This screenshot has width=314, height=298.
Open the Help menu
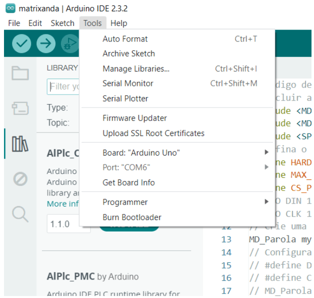click(119, 23)
